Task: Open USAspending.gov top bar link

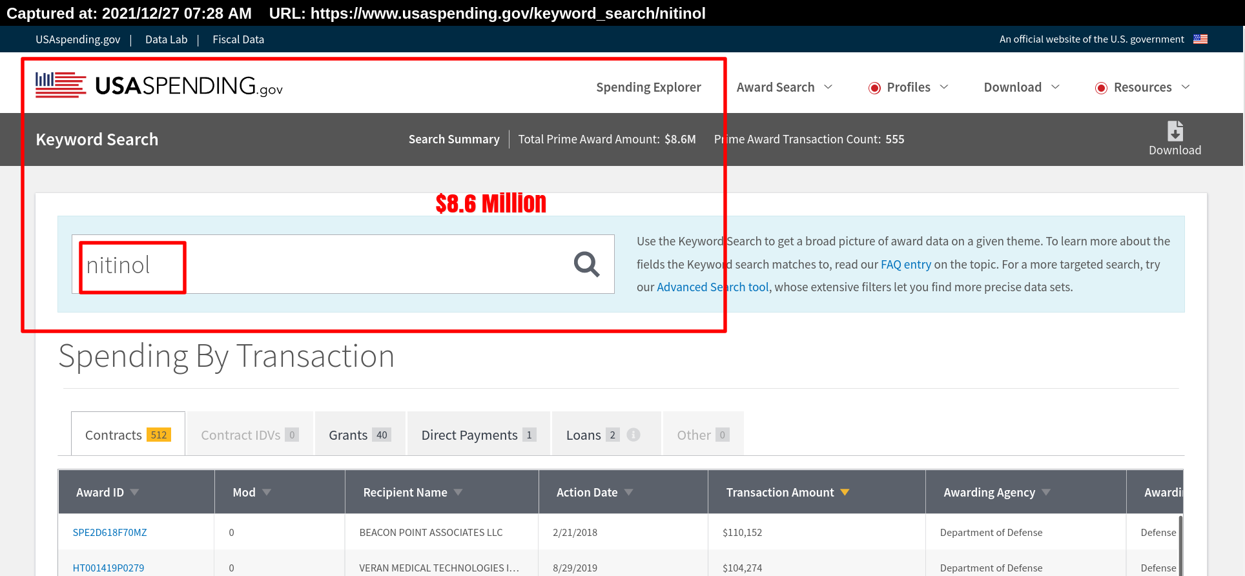Action: (x=77, y=39)
